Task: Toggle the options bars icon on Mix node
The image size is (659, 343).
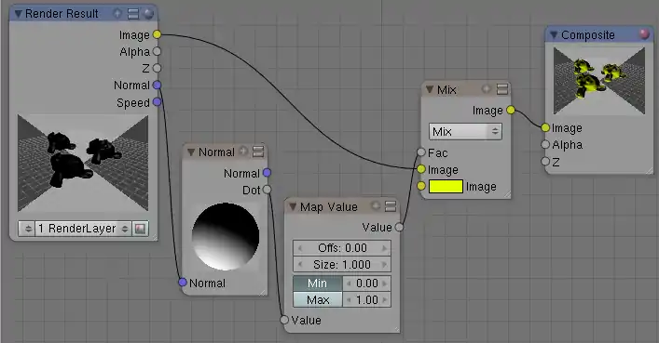Action: pos(502,89)
